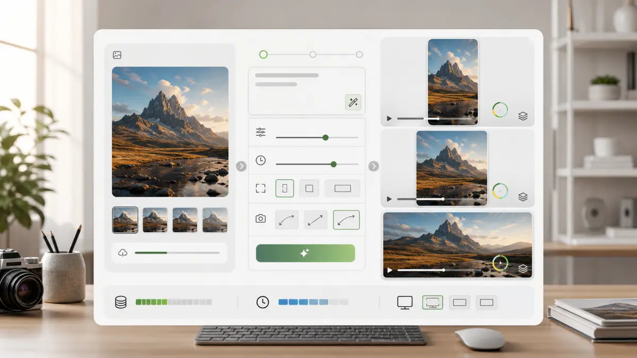Click the image icon above the source preview
The width and height of the screenshot is (637, 358).
pyautogui.click(x=117, y=55)
